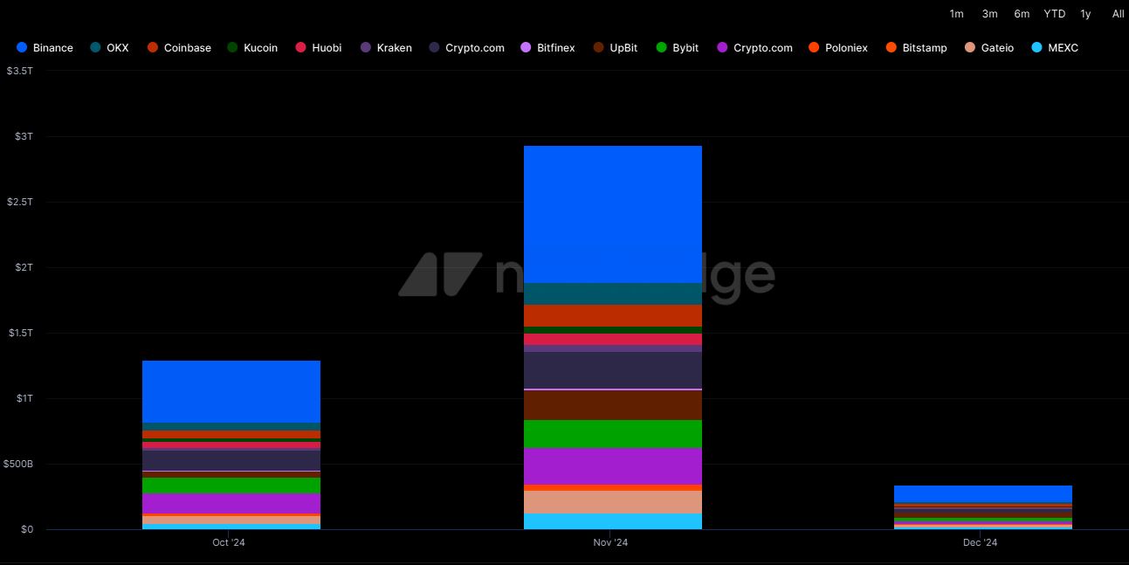
Task: Toggle the Bitstamp legend label
Action: coord(924,48)
